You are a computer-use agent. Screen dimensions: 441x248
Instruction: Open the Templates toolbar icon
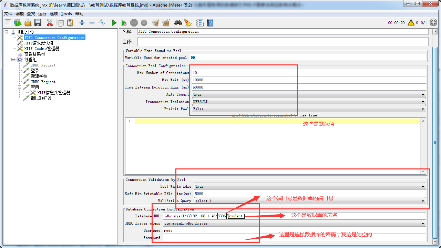pyautogui.click(x=18, y=23)
